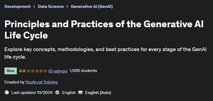Click the last updated badge icon
Screen dimensions: 213x101
click(7, 92)
